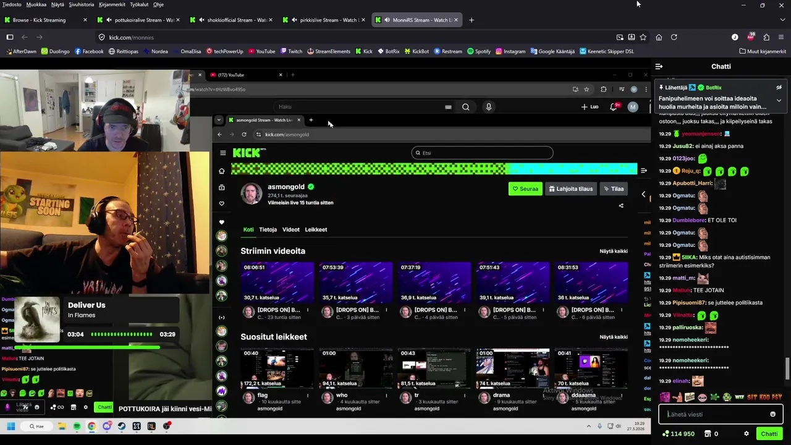The image size is (791, 445).
Task: Open the StreamElements bookmark
Action: [x=328, y=51]
